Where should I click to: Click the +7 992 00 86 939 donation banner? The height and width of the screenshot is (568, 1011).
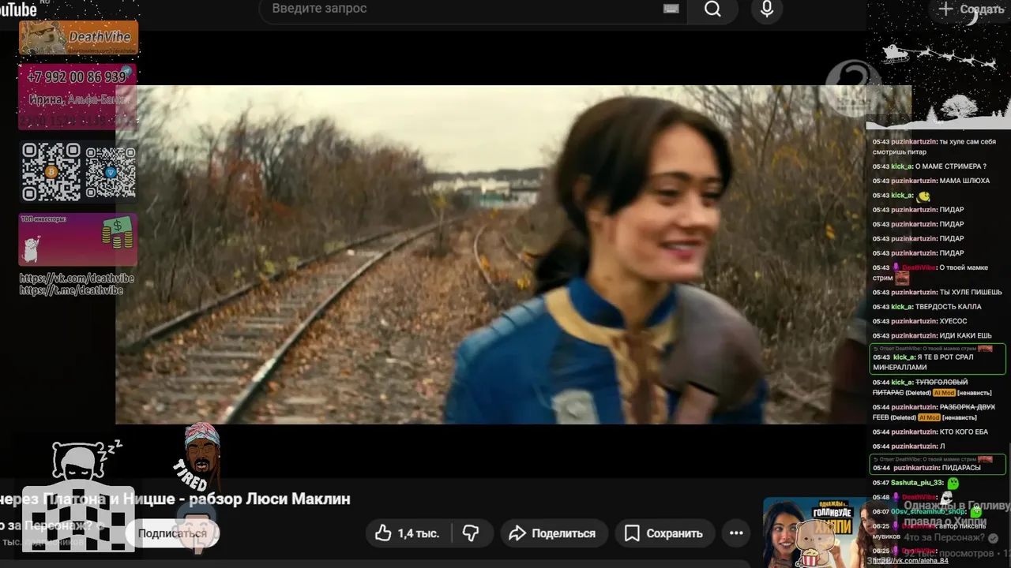click(77, 96)
